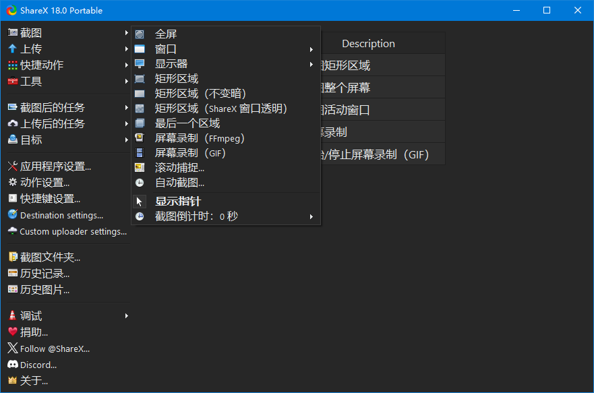Click the 上传 upload arrow icon
The width and height of the screenshot is (594, 393).
(13, 49)
